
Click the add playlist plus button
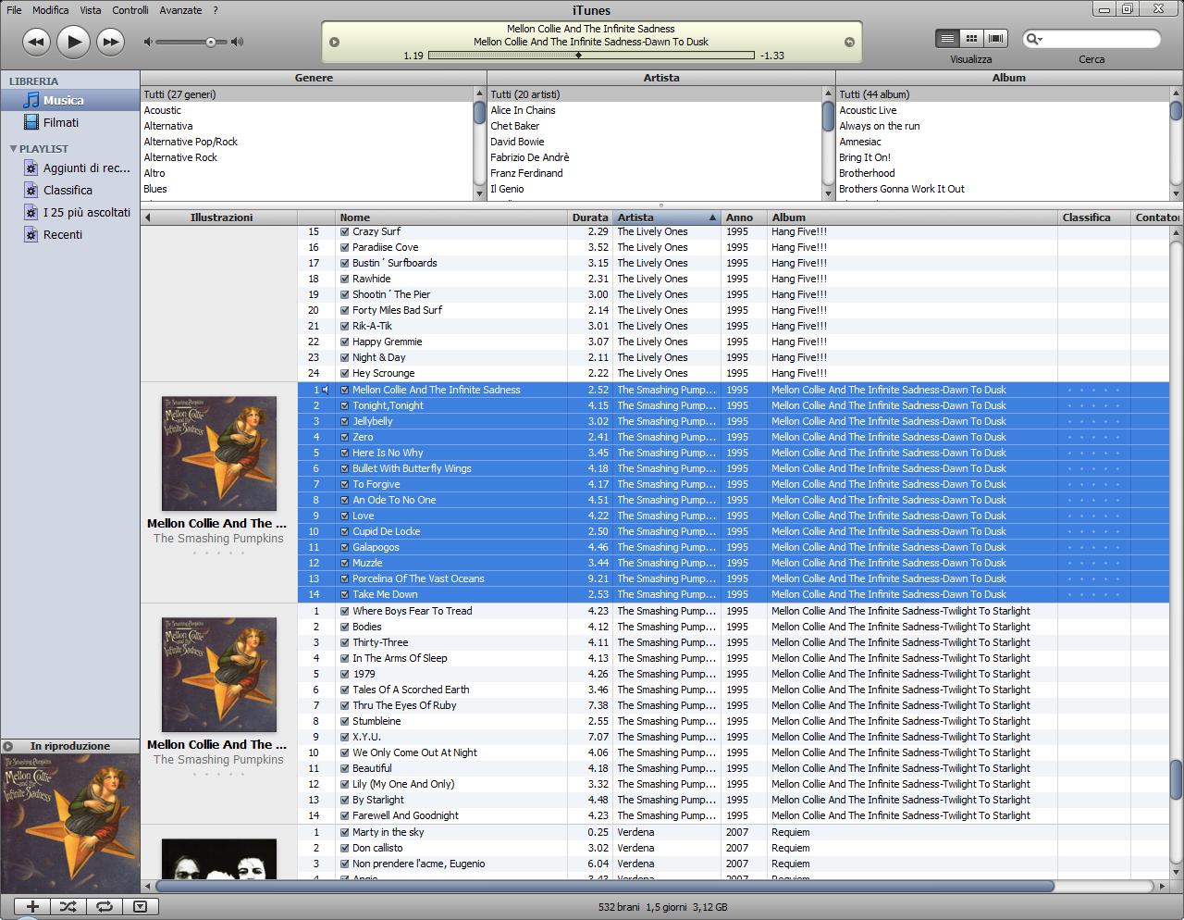(32, 906)
